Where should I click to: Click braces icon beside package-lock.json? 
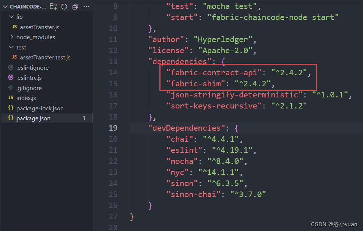11,108
